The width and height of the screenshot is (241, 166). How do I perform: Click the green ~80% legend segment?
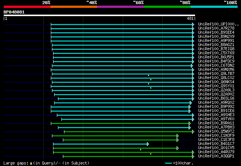click(x=167, y=7)
